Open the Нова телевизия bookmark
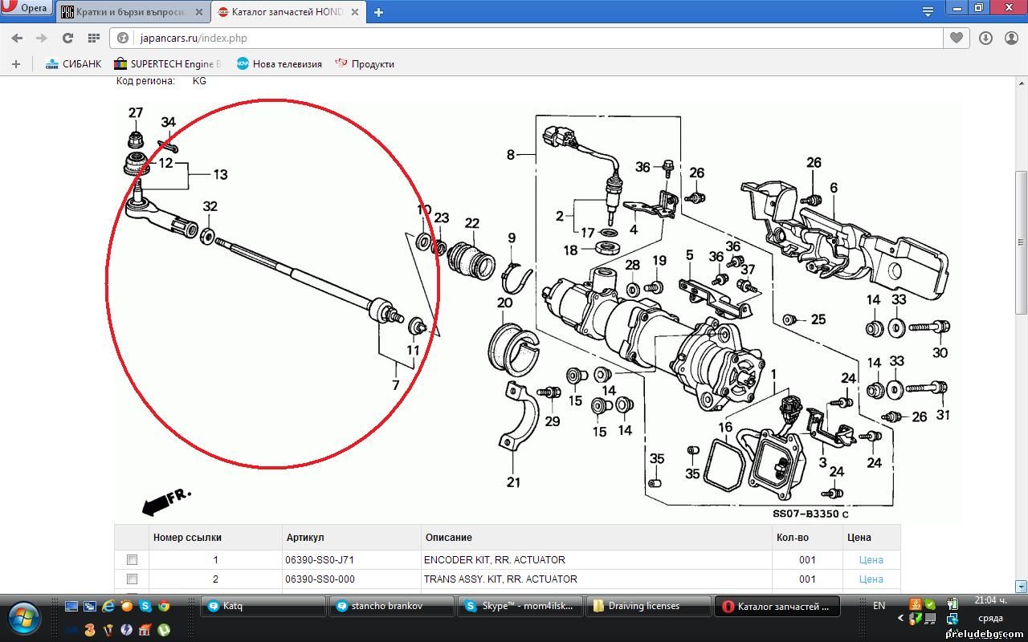The image size is (1028, 642). pos(279,64)
